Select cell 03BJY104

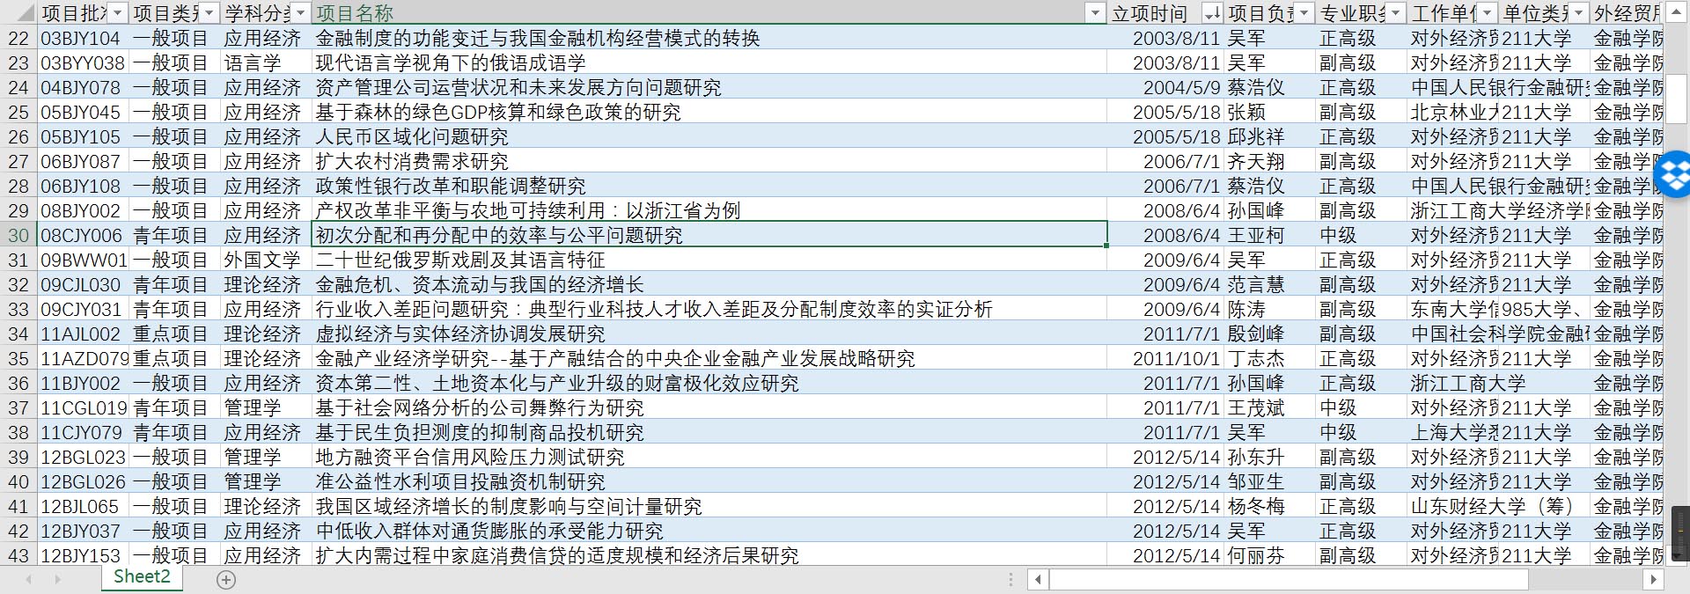click(x=82, y=38)
